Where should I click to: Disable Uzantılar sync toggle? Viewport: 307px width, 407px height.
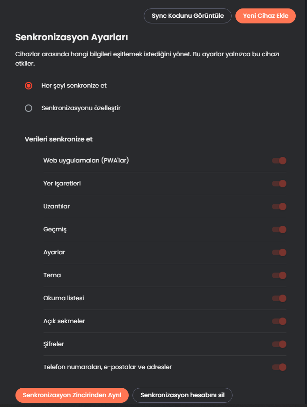[x=279, y=207]
